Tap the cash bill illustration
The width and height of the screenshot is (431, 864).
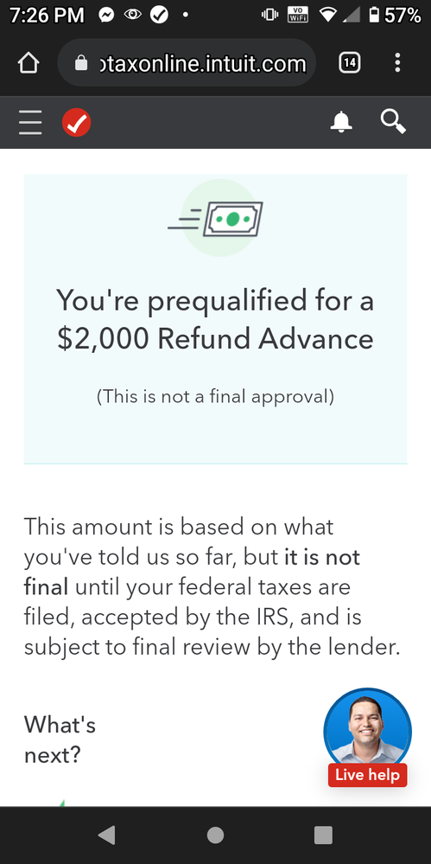tap(216, 218)
